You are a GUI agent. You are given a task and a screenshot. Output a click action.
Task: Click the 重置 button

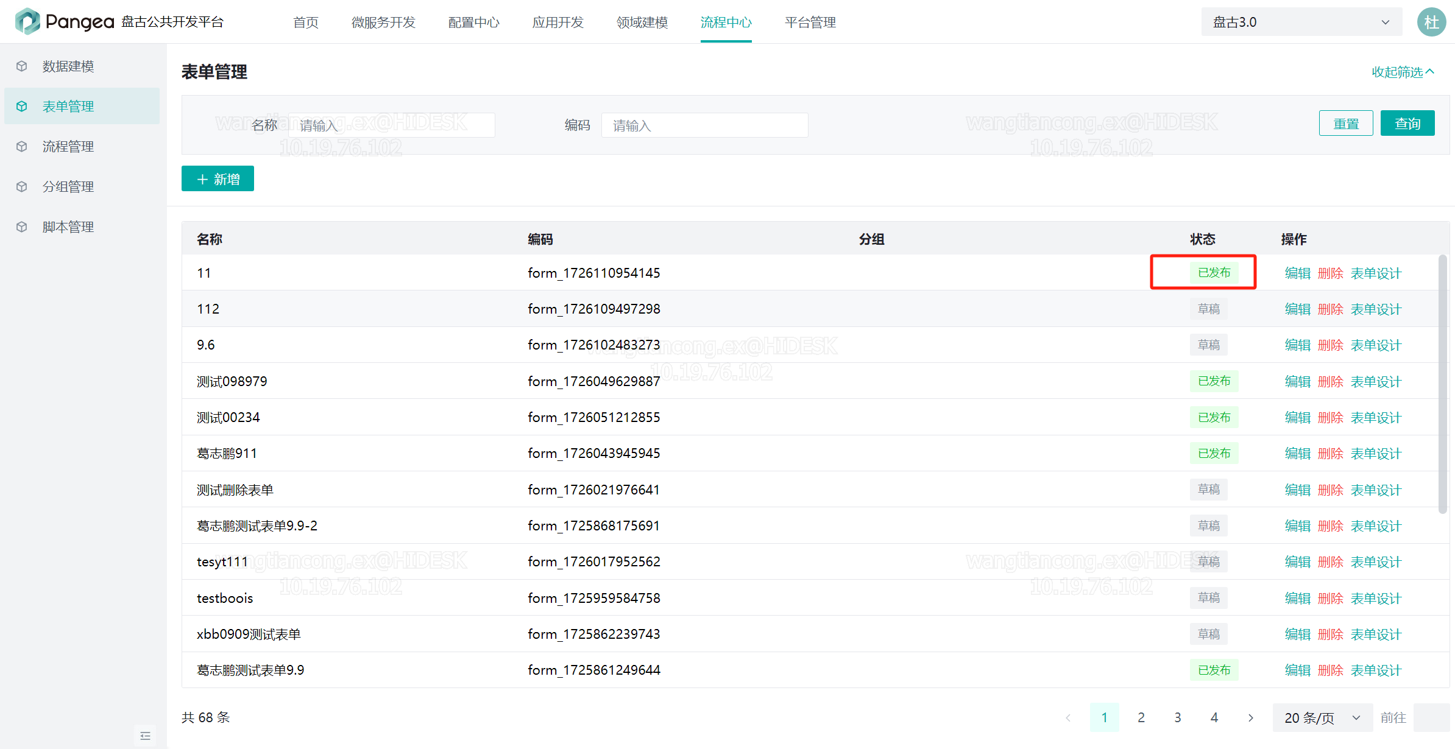click(1346, 124)
